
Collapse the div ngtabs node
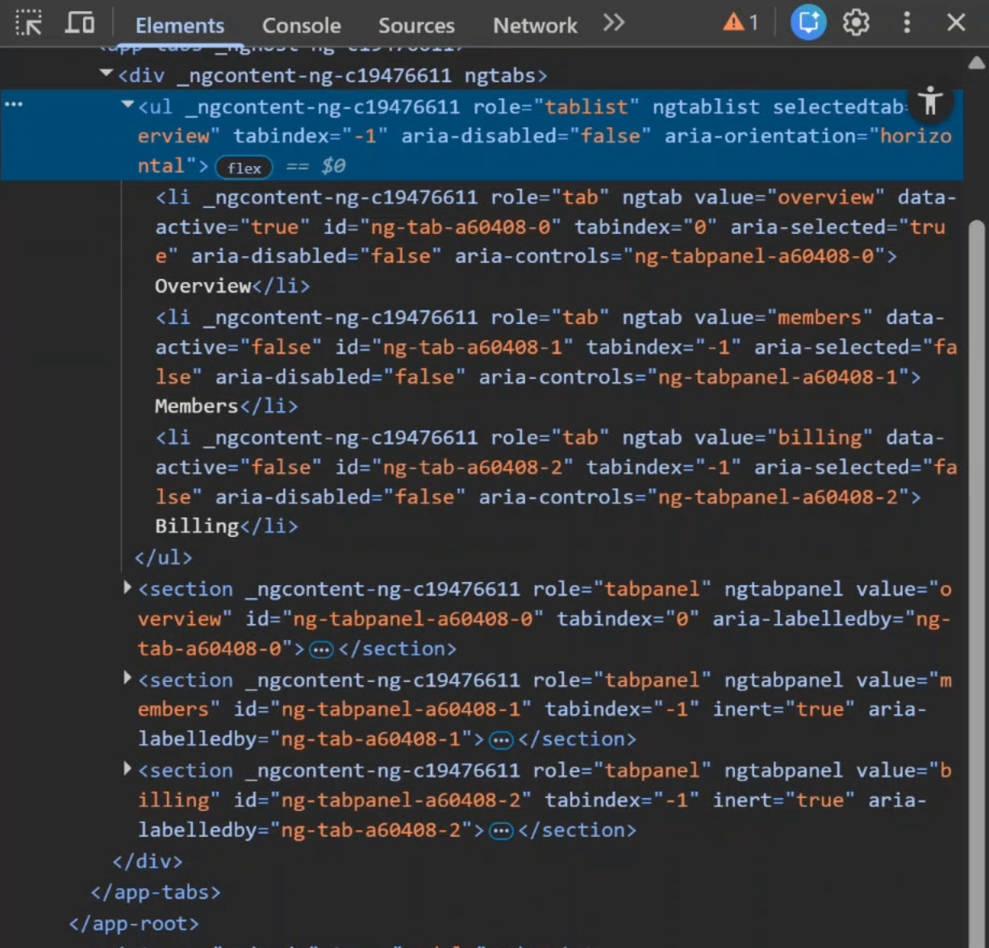click(106, 73)
